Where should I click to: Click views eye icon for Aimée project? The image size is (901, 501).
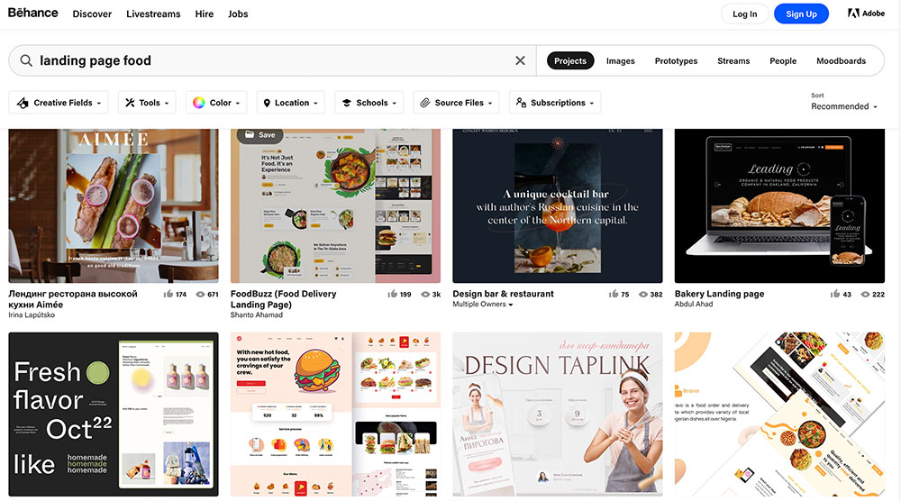(200, 294)
